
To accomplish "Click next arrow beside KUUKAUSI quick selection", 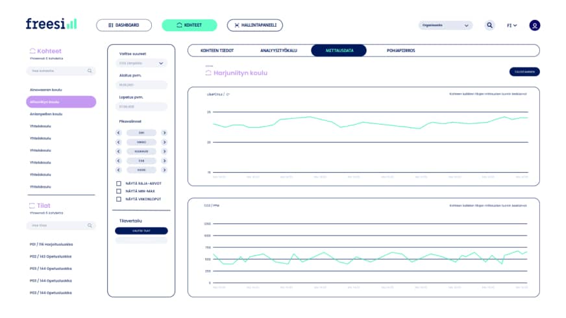I will coord(164,152).
